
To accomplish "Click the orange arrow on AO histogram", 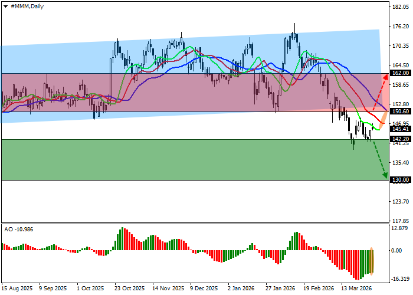I will (372, 260).
